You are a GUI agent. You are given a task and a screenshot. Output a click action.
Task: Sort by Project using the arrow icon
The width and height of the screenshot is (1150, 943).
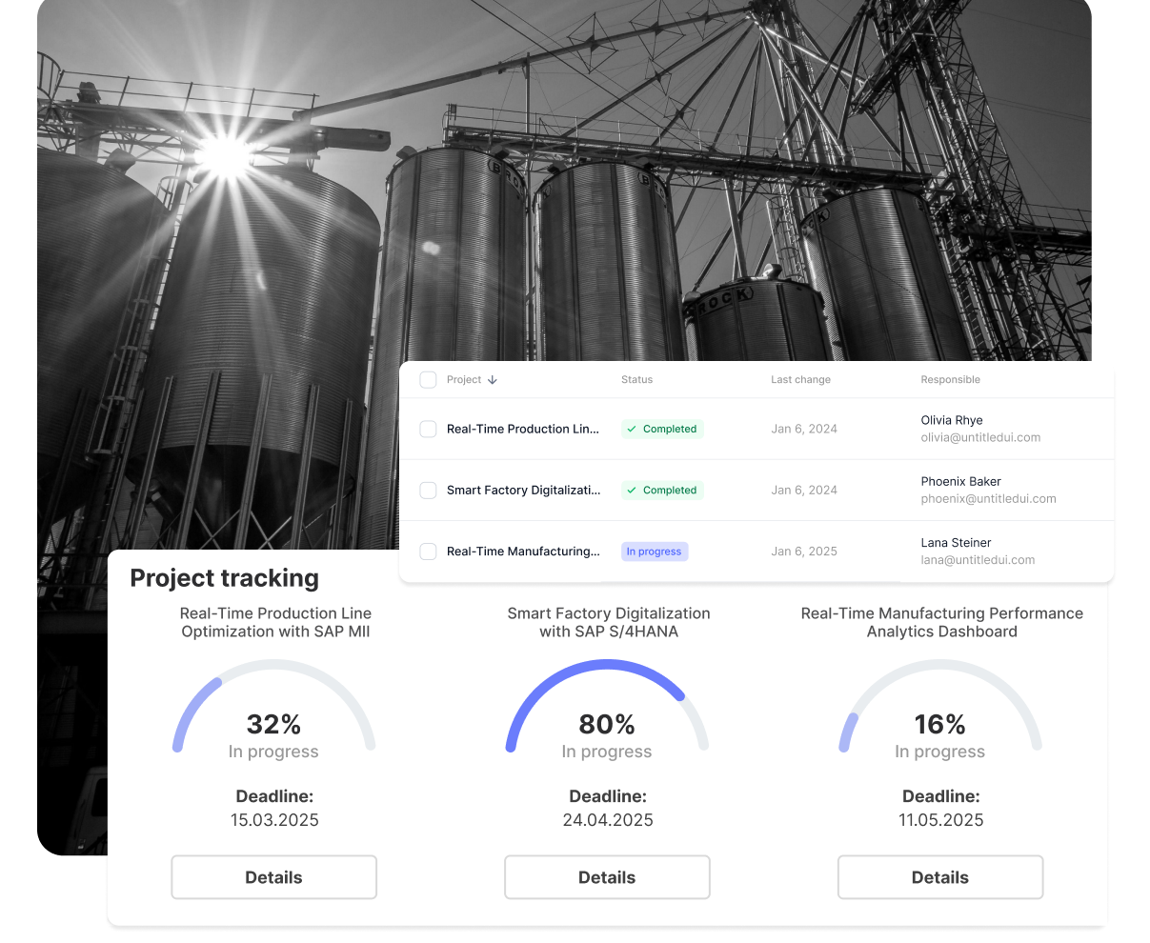(x=493, y=380)
